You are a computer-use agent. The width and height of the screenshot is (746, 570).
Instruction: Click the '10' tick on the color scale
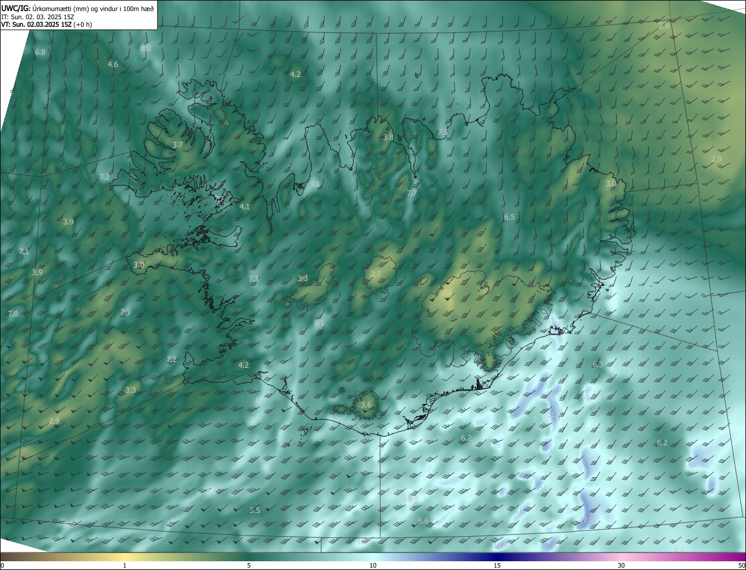coord(373,565)
